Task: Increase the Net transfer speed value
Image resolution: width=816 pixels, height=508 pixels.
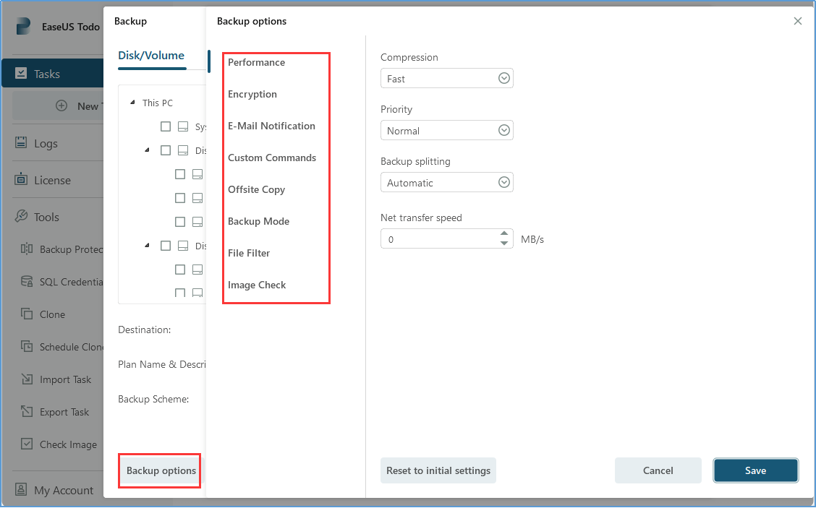Action: point(505,233)
